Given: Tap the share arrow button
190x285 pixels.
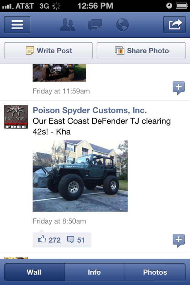Looking at the screenshot, I should (175, 25).
